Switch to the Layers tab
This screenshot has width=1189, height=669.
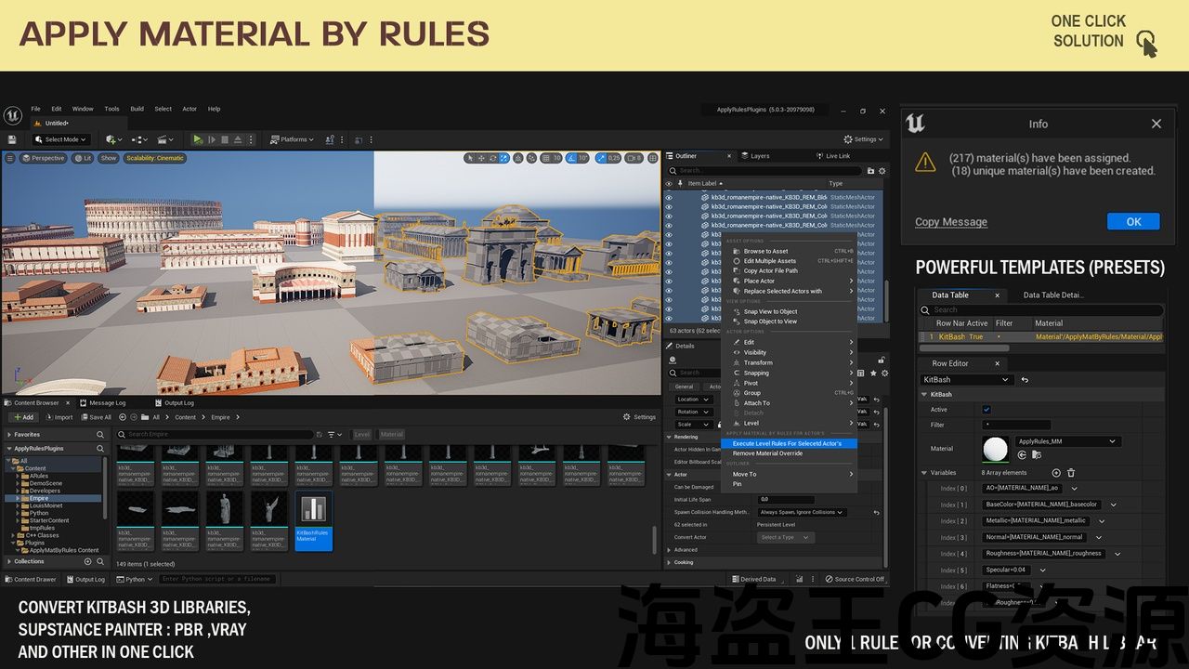click(760, 156)
